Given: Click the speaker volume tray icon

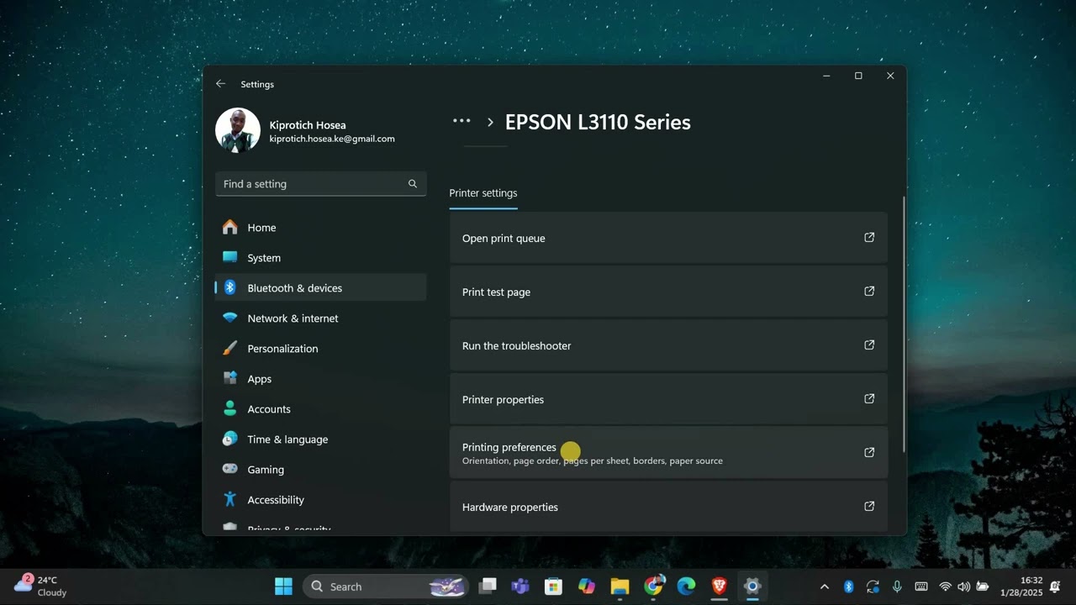Looking at the screenshot, I should (963, 587).
